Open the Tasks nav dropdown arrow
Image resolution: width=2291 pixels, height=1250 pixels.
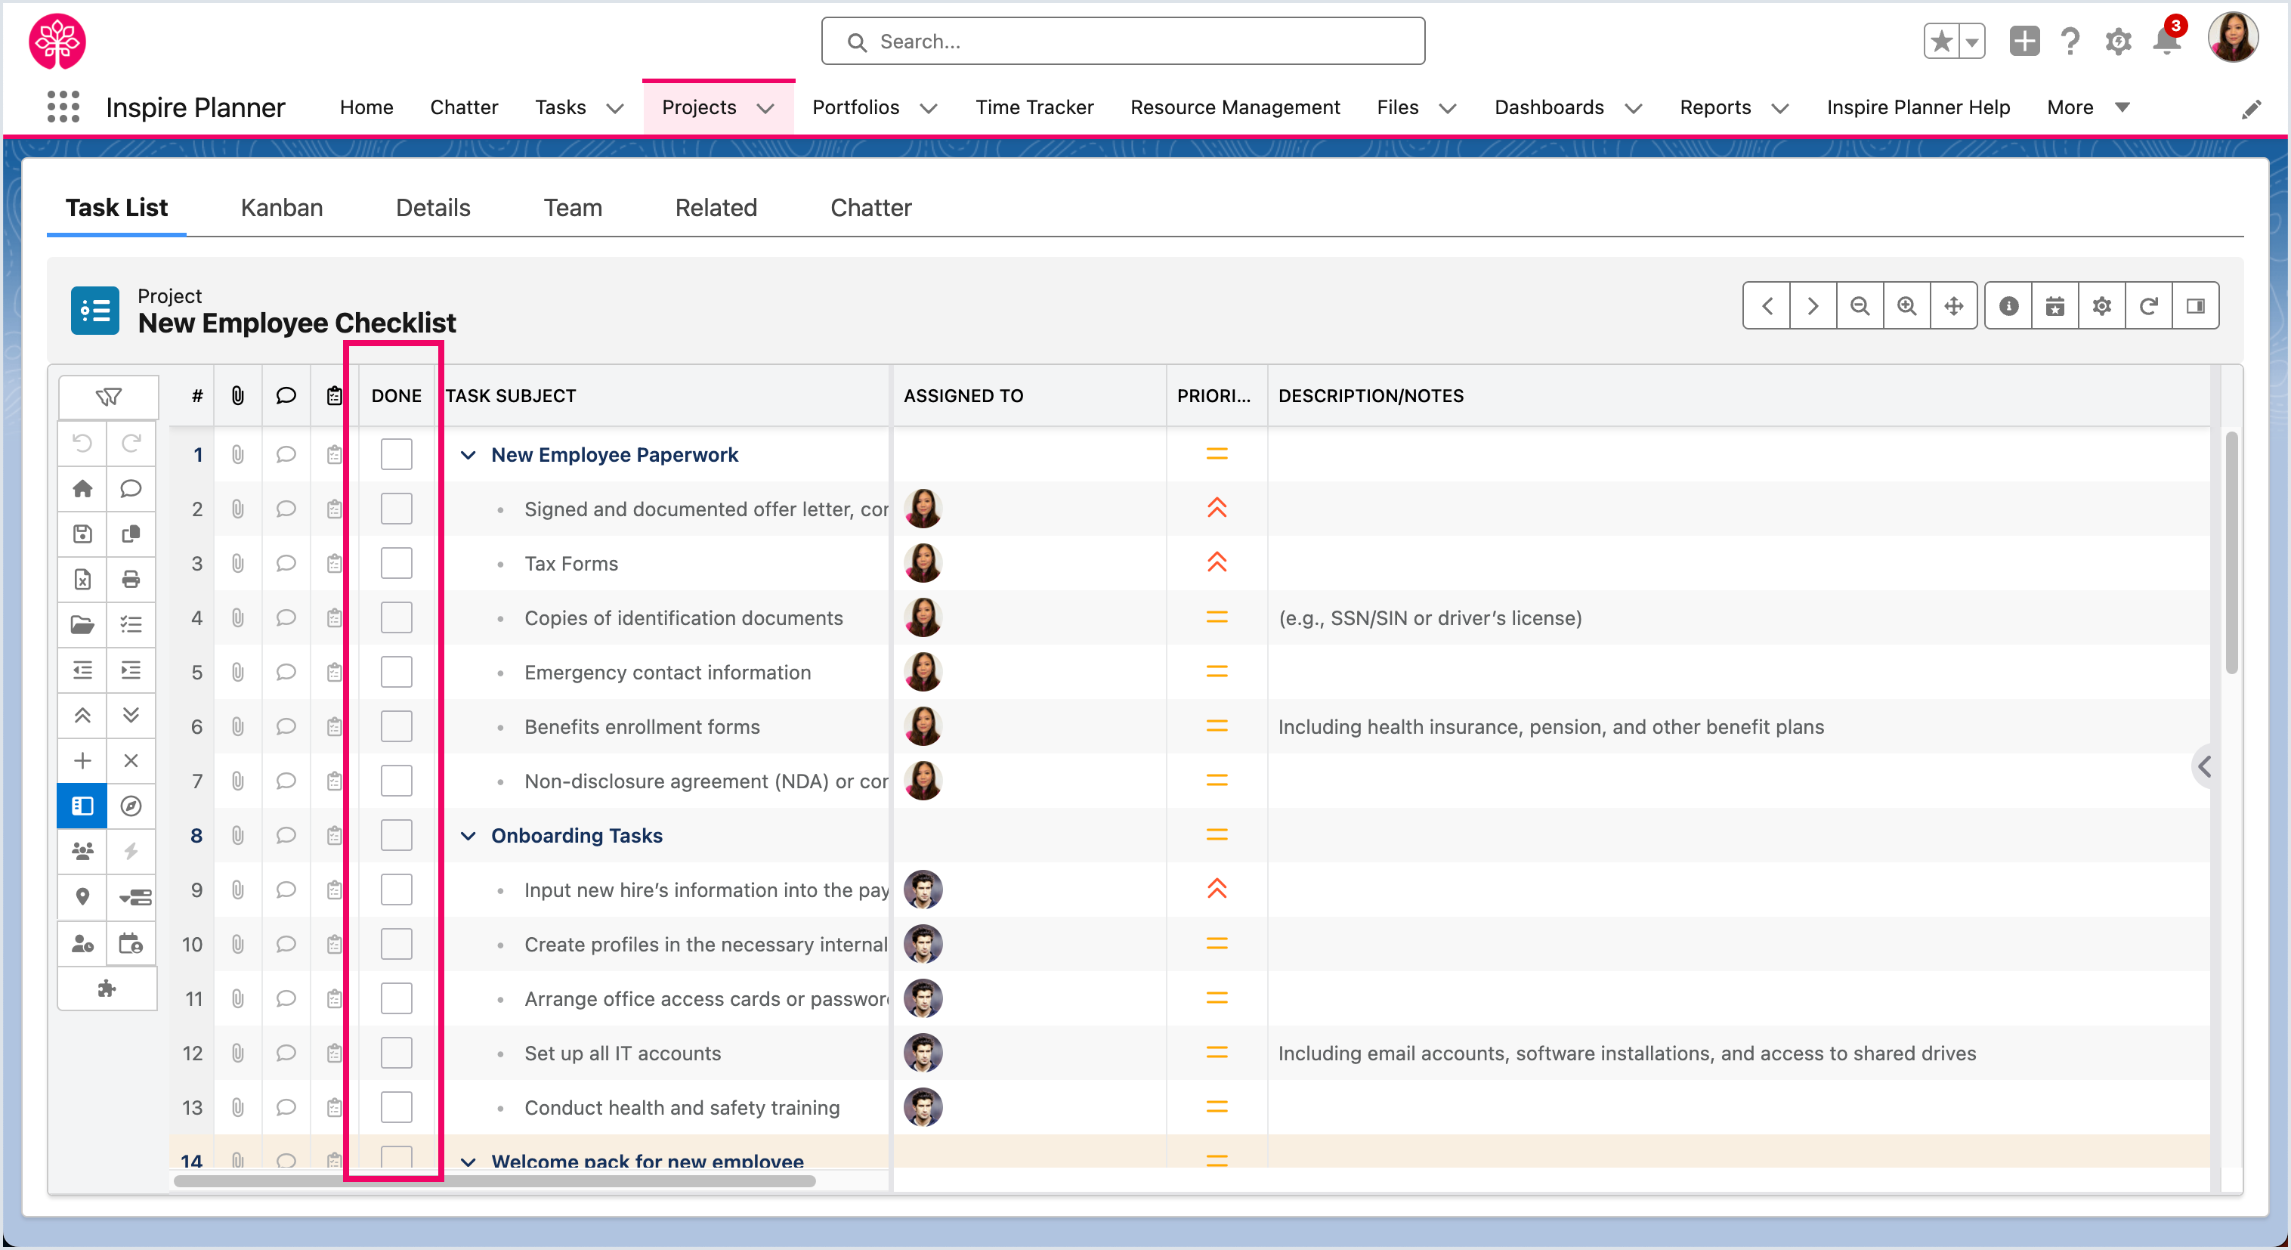tap(614, 109)
